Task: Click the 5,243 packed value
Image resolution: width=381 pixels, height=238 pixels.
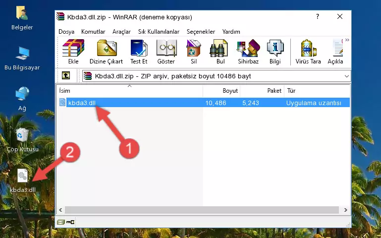Action: click(x=251, y=103)
